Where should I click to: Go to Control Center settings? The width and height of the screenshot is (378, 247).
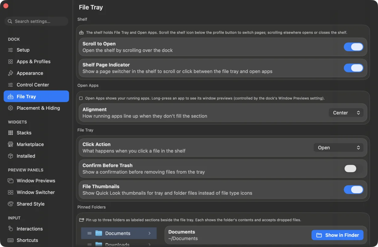coord(36,85)
